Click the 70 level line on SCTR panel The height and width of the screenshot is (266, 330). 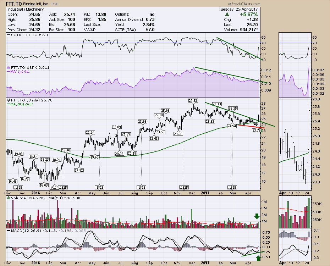coord(133,42)
